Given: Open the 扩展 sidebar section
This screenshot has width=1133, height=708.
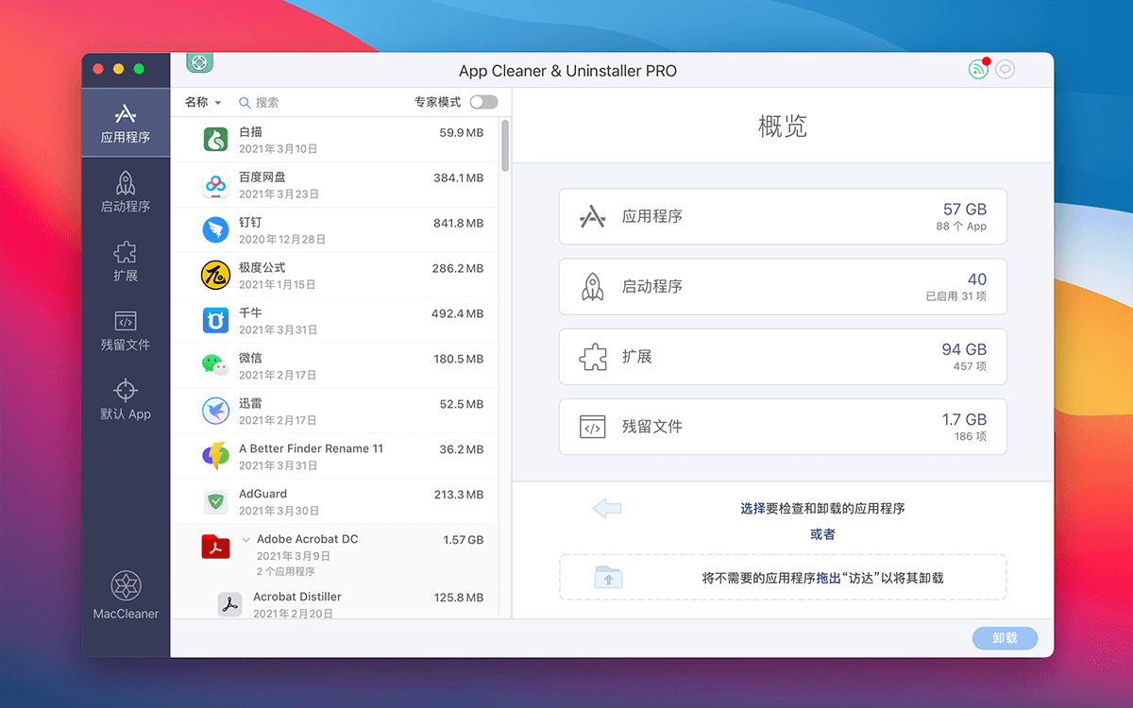Looking at the screenshot, I should (126, 261).
